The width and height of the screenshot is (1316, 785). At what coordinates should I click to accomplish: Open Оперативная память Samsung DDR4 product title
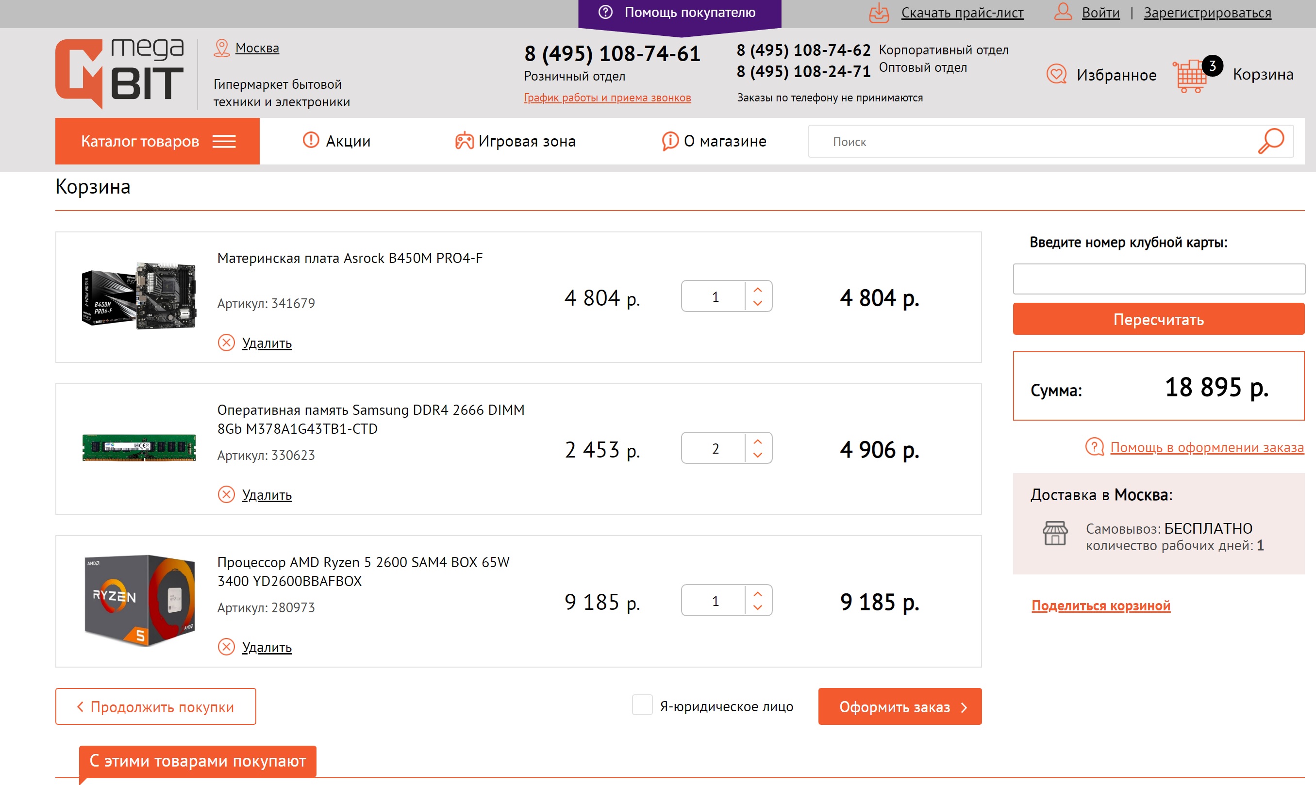pyautogui.click(x=371, y=419)
